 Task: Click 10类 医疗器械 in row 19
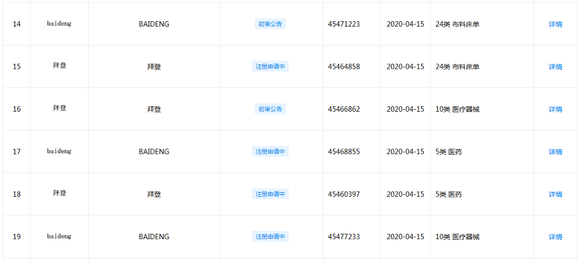(x=458, y=236)
